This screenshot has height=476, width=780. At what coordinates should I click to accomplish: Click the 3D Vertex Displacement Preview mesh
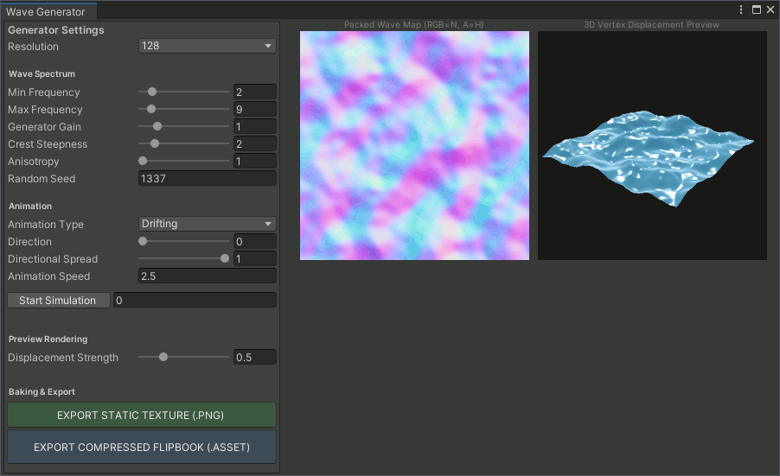point(649,157)
